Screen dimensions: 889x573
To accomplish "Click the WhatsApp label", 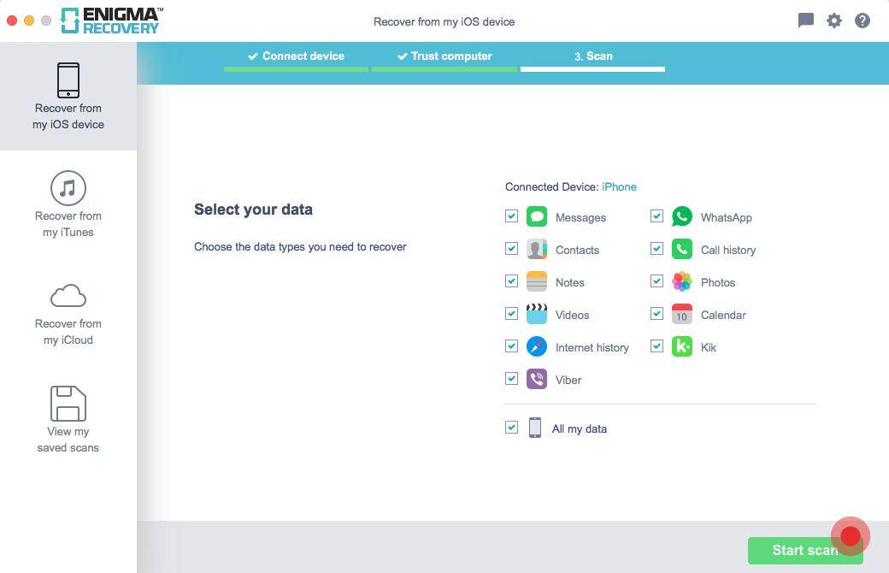I will tap(727, 217).
